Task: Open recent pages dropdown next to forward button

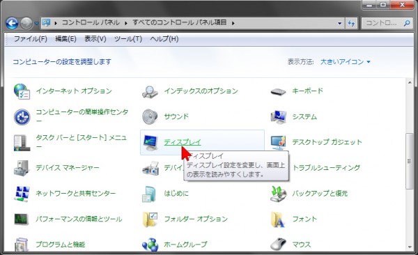Action: coord(36,24)
